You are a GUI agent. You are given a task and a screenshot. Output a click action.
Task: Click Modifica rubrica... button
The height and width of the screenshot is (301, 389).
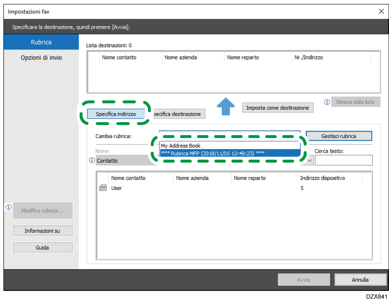point(43,211)
